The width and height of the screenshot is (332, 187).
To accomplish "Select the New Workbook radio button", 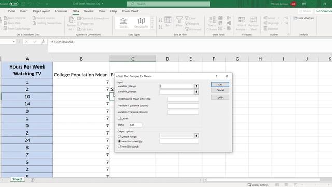I will pyautogui.click(x=119, y=146).
